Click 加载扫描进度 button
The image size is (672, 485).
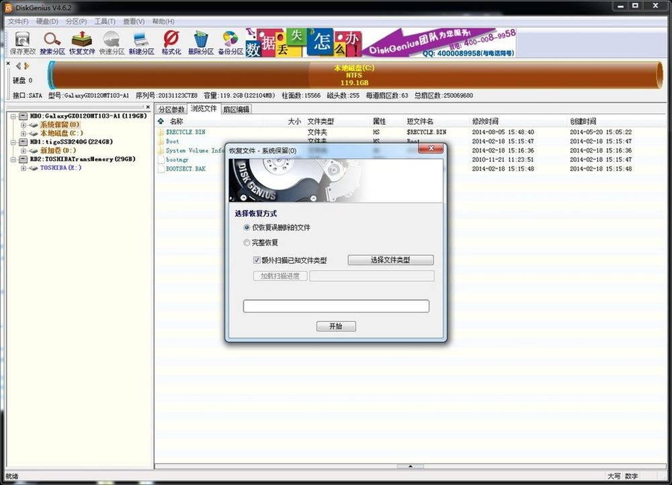click(280, 276)
